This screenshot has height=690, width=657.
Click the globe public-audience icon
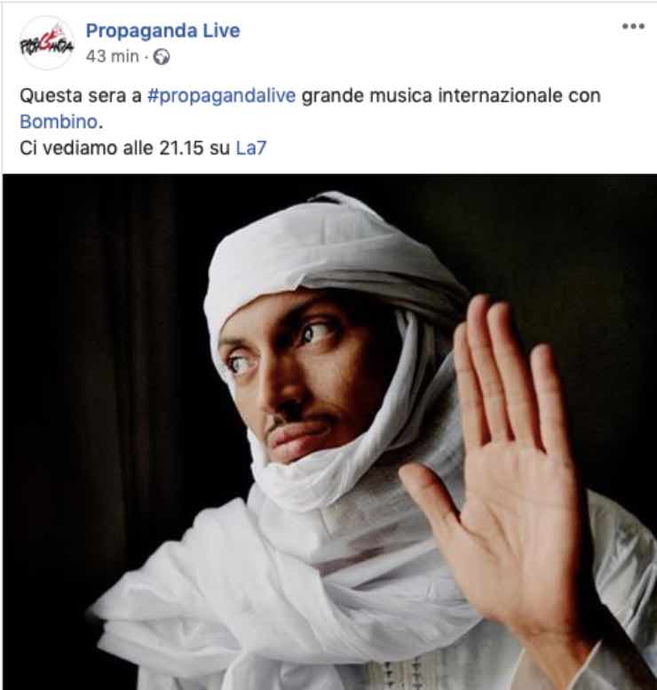tap(162, 57)
